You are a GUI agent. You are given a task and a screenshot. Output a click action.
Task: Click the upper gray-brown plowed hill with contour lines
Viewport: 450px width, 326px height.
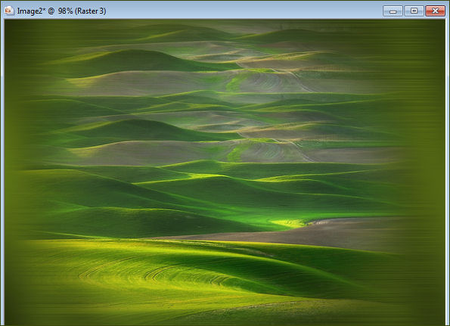(270, 82)
